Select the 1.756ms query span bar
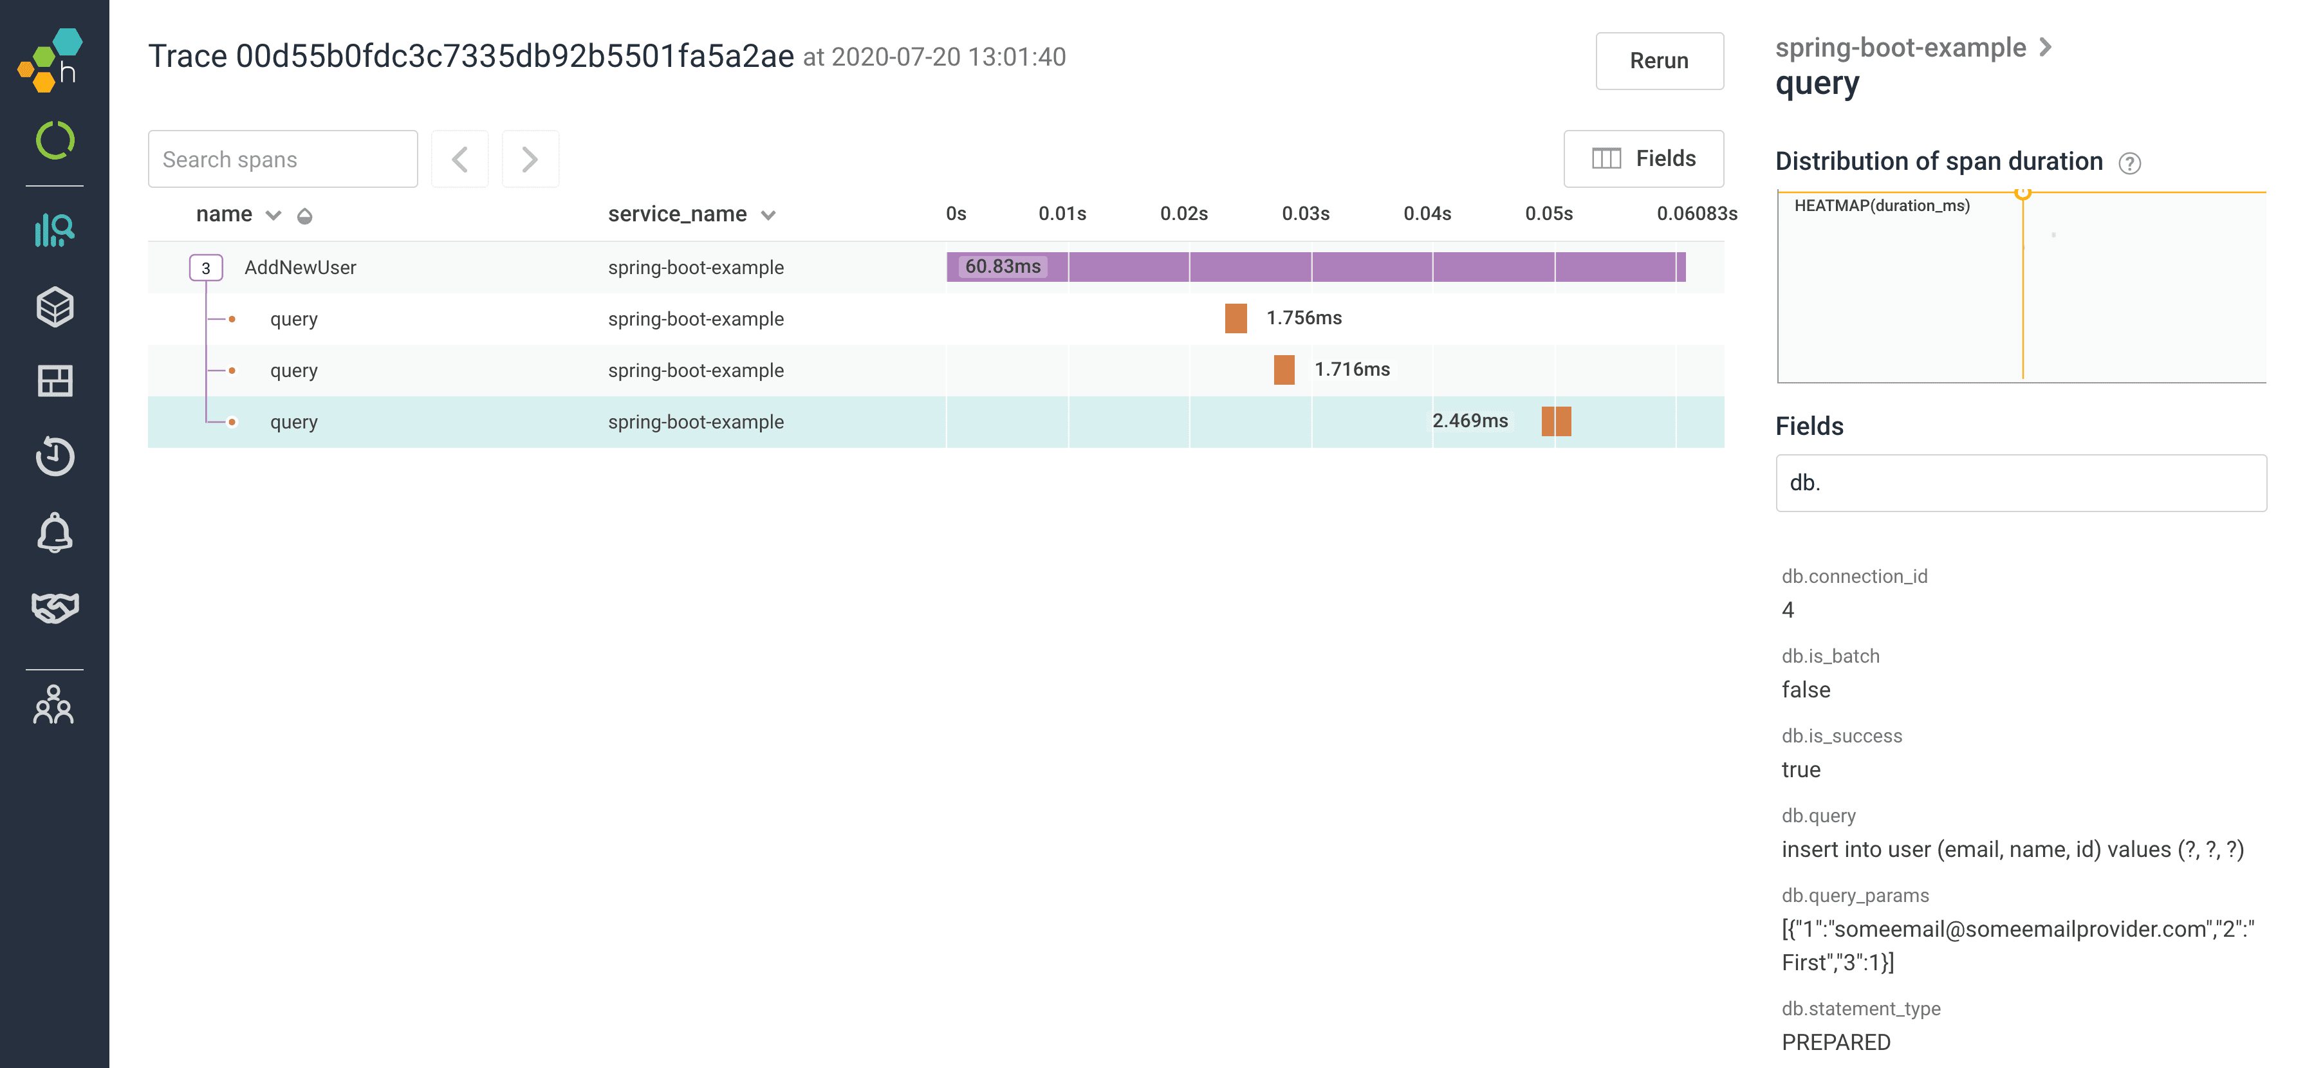 [x=1235, y=318]
